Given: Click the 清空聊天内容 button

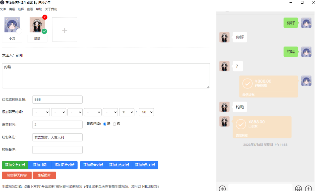Looking at the screenshot, I should pyautogui.click(x=17, y=175).
